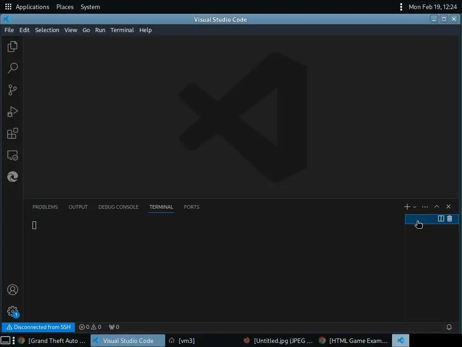Open the Explorer view in activity bar
This screenshot has width=462, height=347.
click(12, 47)
